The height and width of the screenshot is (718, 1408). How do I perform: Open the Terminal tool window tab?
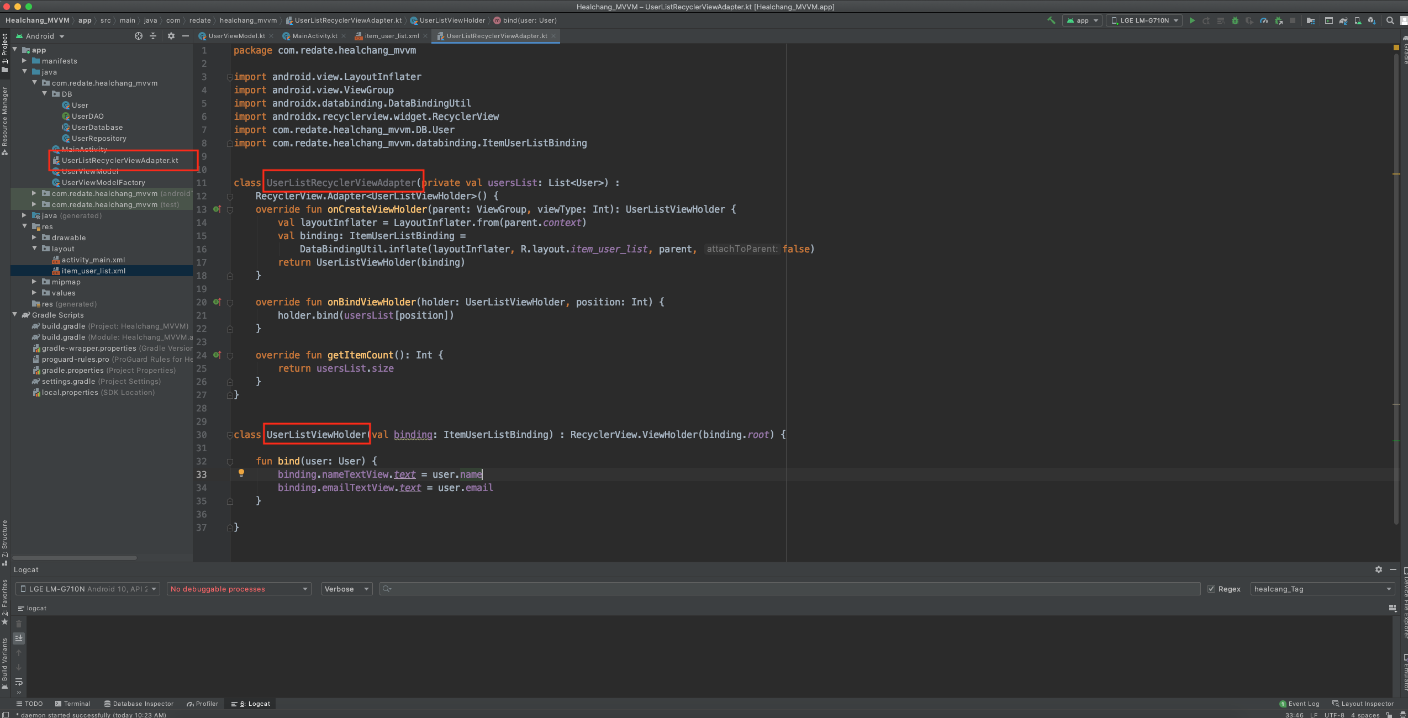(x=72, y=704)
